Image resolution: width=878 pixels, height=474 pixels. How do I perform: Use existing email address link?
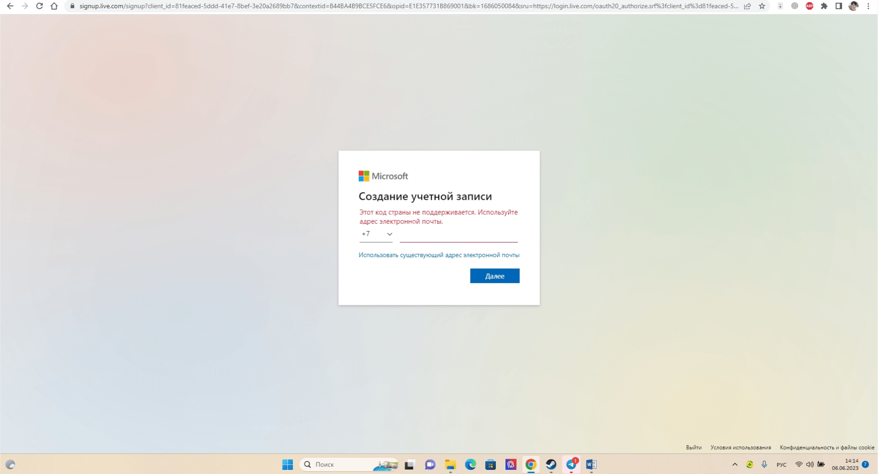[439, 255]
